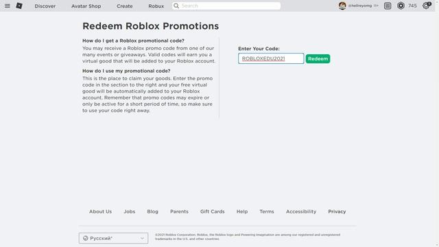The image size is (439, 247).
Task: Go to Avatar Shop
Action: pyautogui.click(x=86, y=6)
